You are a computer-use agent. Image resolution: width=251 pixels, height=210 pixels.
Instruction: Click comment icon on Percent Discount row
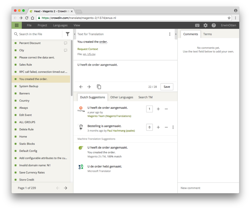[x=65, y=43]
